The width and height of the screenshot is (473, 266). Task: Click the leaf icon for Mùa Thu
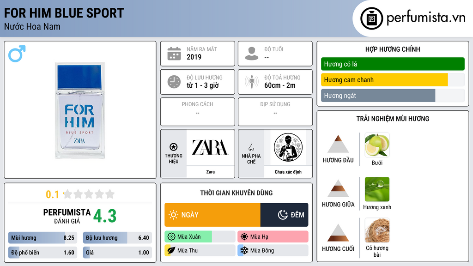tap(171, 250)
